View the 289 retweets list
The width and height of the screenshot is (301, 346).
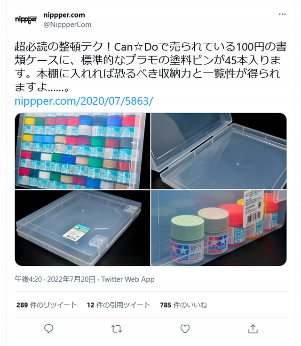47,305
